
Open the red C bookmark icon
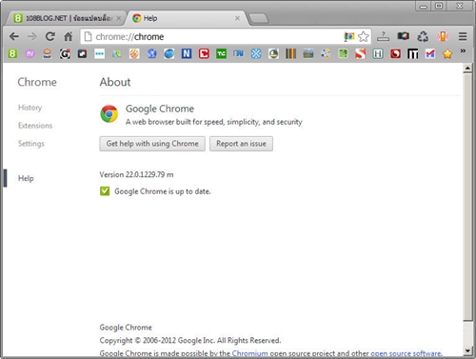tap(204, 53)
